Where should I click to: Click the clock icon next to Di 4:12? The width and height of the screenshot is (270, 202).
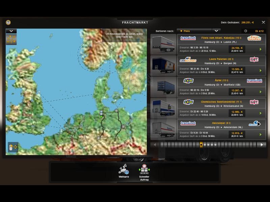(246, 31)
